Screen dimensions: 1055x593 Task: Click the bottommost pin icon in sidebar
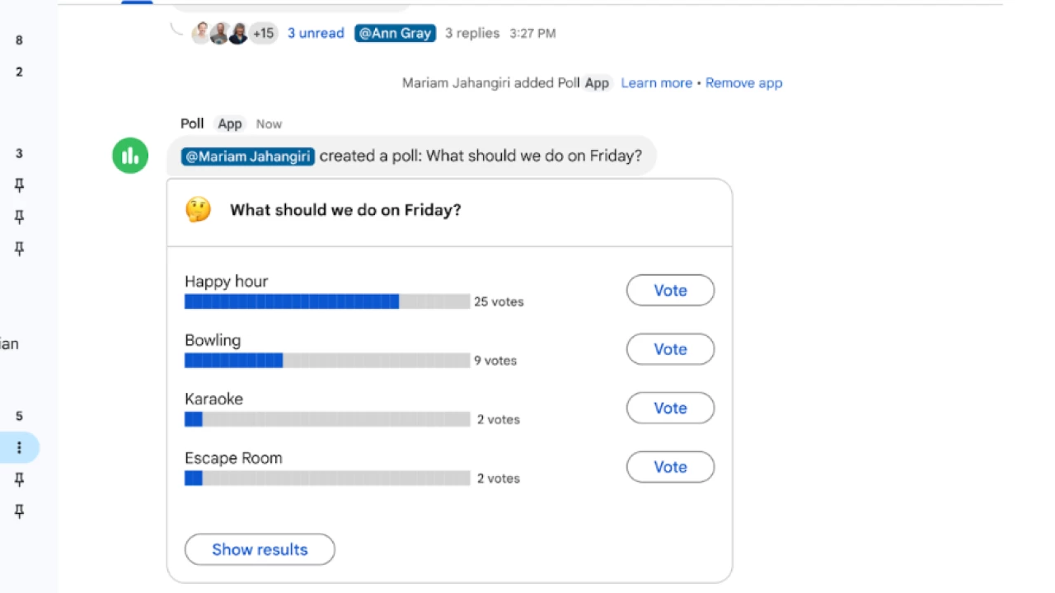(x=20, y=511)
